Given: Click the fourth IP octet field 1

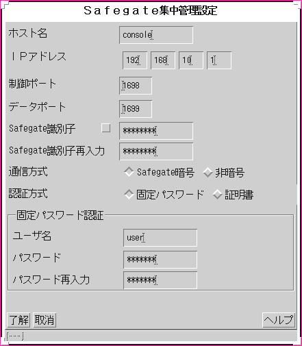Looking at the screenshot, I should point(219,60).
